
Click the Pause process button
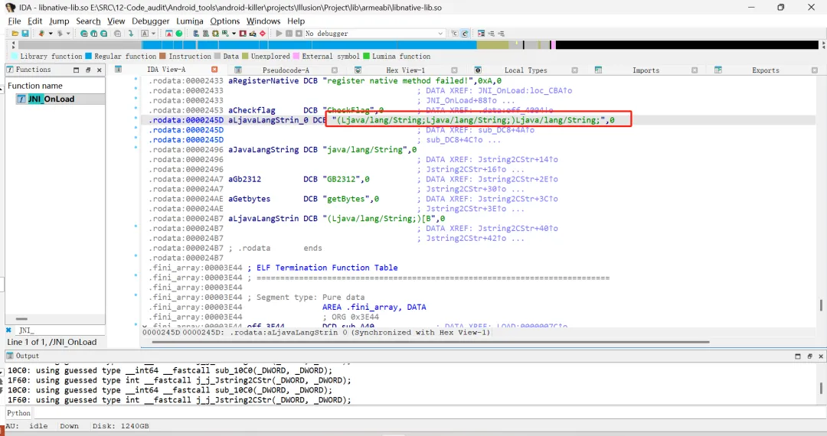(289, 33)
